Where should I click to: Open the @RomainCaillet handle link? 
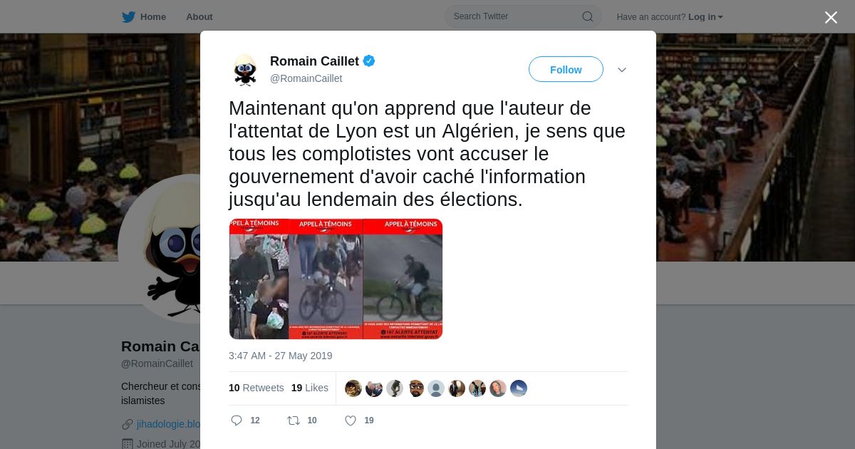coord(306,78)
